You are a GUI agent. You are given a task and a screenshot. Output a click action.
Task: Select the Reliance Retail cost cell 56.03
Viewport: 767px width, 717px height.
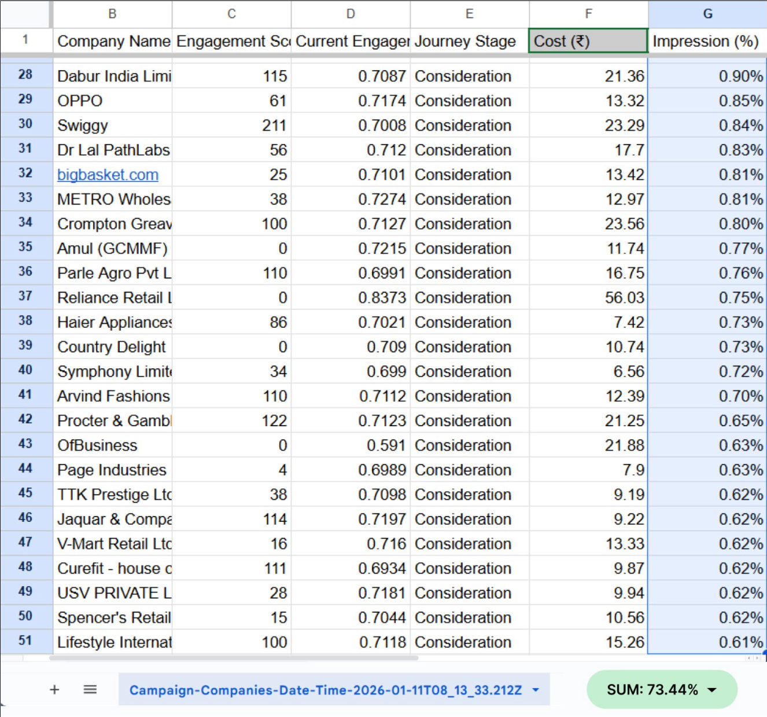(x=588, y=298)
